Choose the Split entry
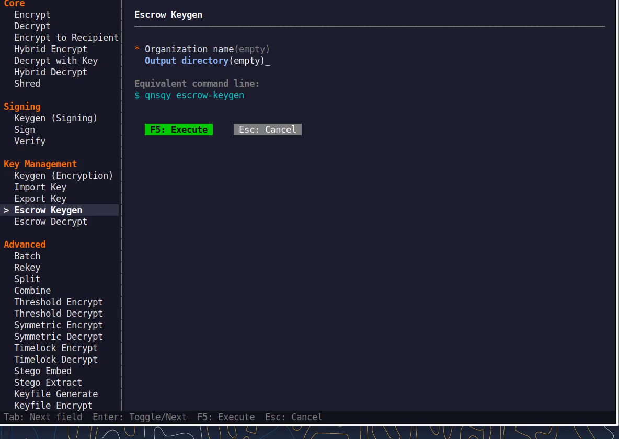Screen dimensions: 619x439 click(x=27, y=279)
